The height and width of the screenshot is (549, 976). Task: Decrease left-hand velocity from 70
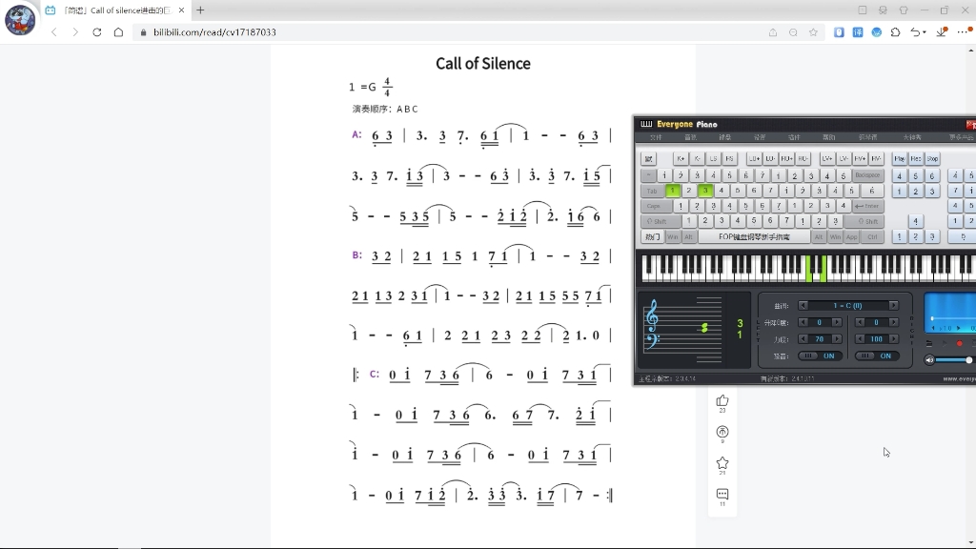(x=803, y=339)
